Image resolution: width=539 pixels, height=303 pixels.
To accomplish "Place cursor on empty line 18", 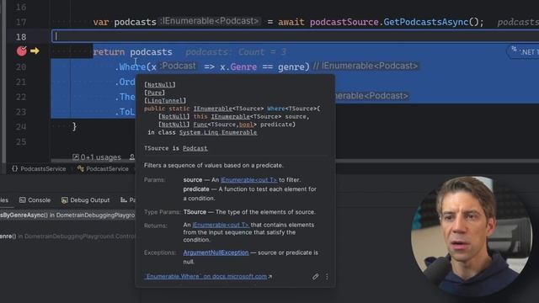I will coord(295,36).
